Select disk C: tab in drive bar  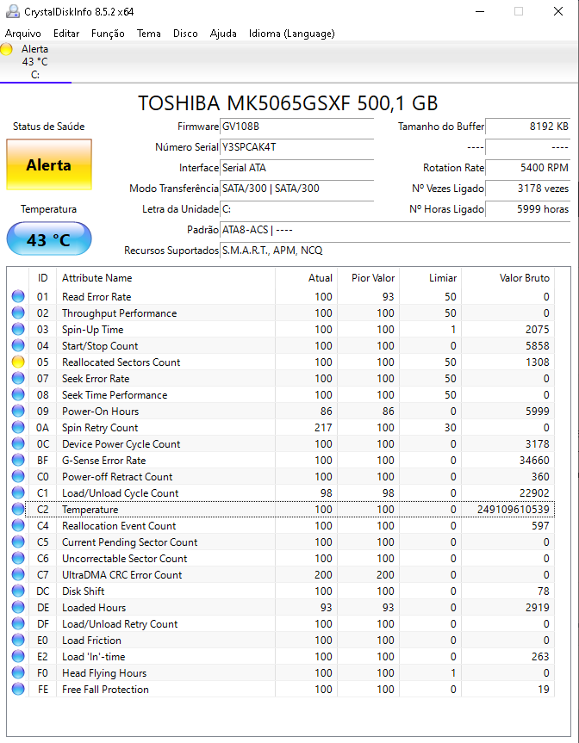35,62
